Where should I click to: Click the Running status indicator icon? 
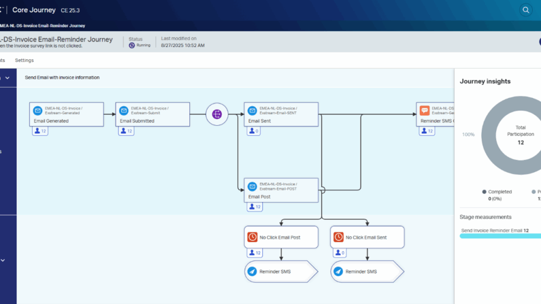tap(132, 45)
